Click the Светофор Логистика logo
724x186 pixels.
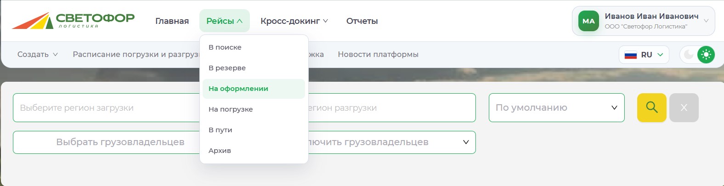[x=73, y=21]
